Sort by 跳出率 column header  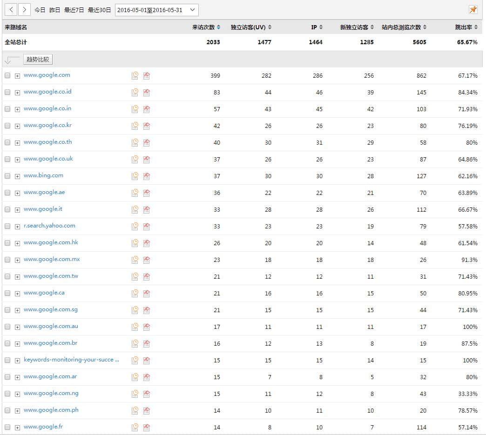click(x=466, y=27)
